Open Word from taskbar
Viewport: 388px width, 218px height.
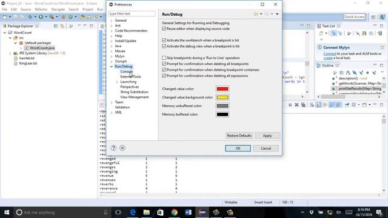189,213
